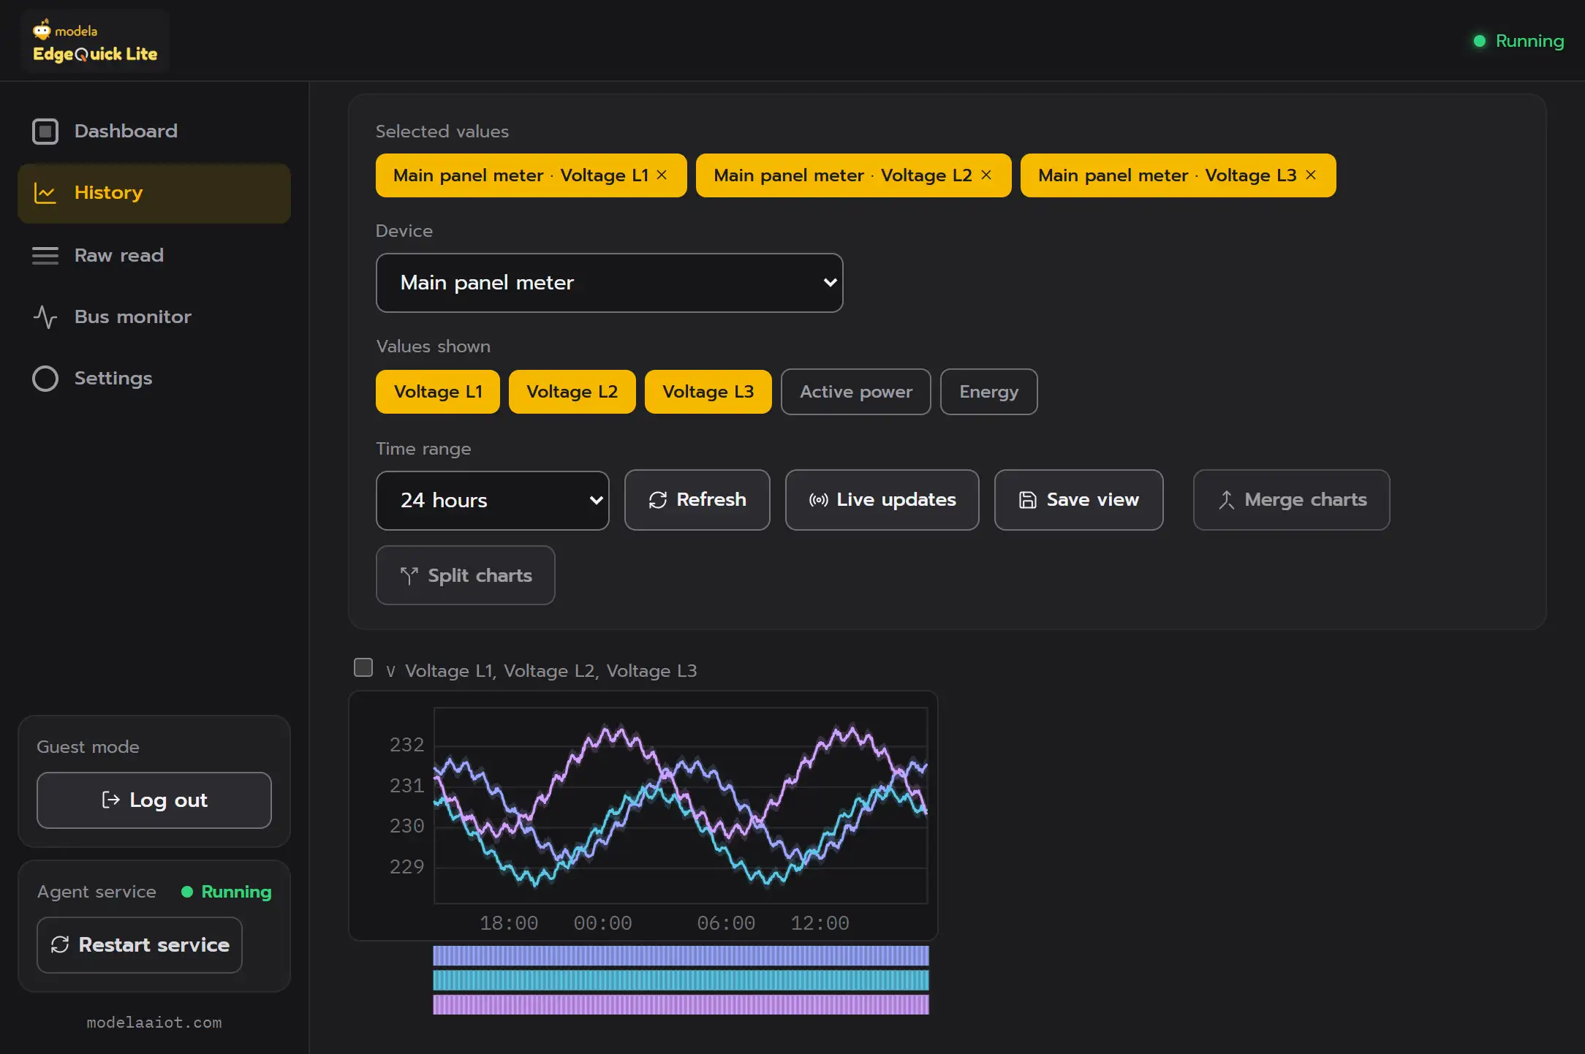Screen dimensions: 1585x1054
Task: Click the green Running status dot at top right
Action: click(x=1480, y=41)
